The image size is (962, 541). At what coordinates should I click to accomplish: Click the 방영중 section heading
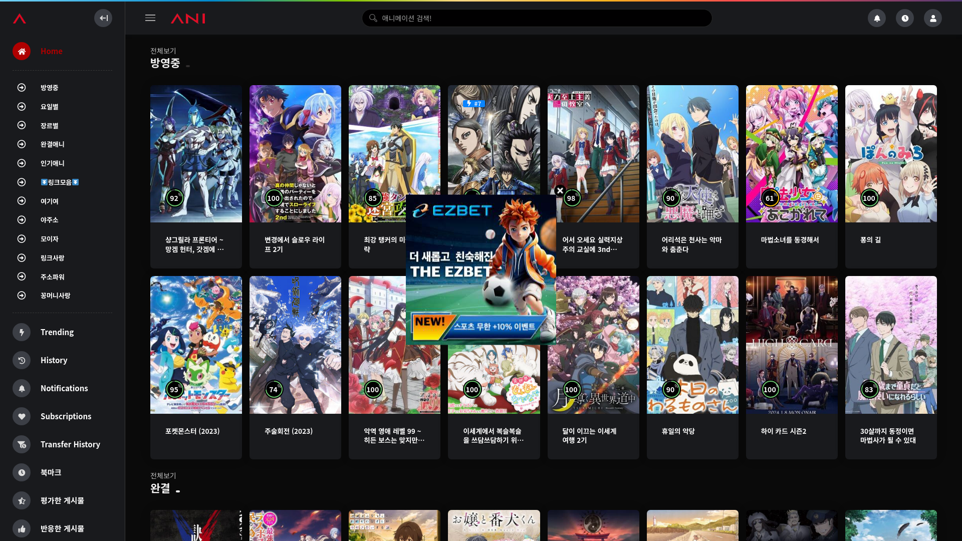pos(165,63)
